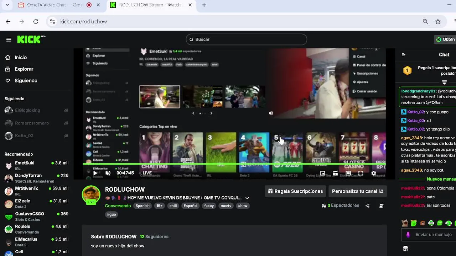Open DandyTerran recommended channel
Screen dimensions: 456x256
(36, 178)
